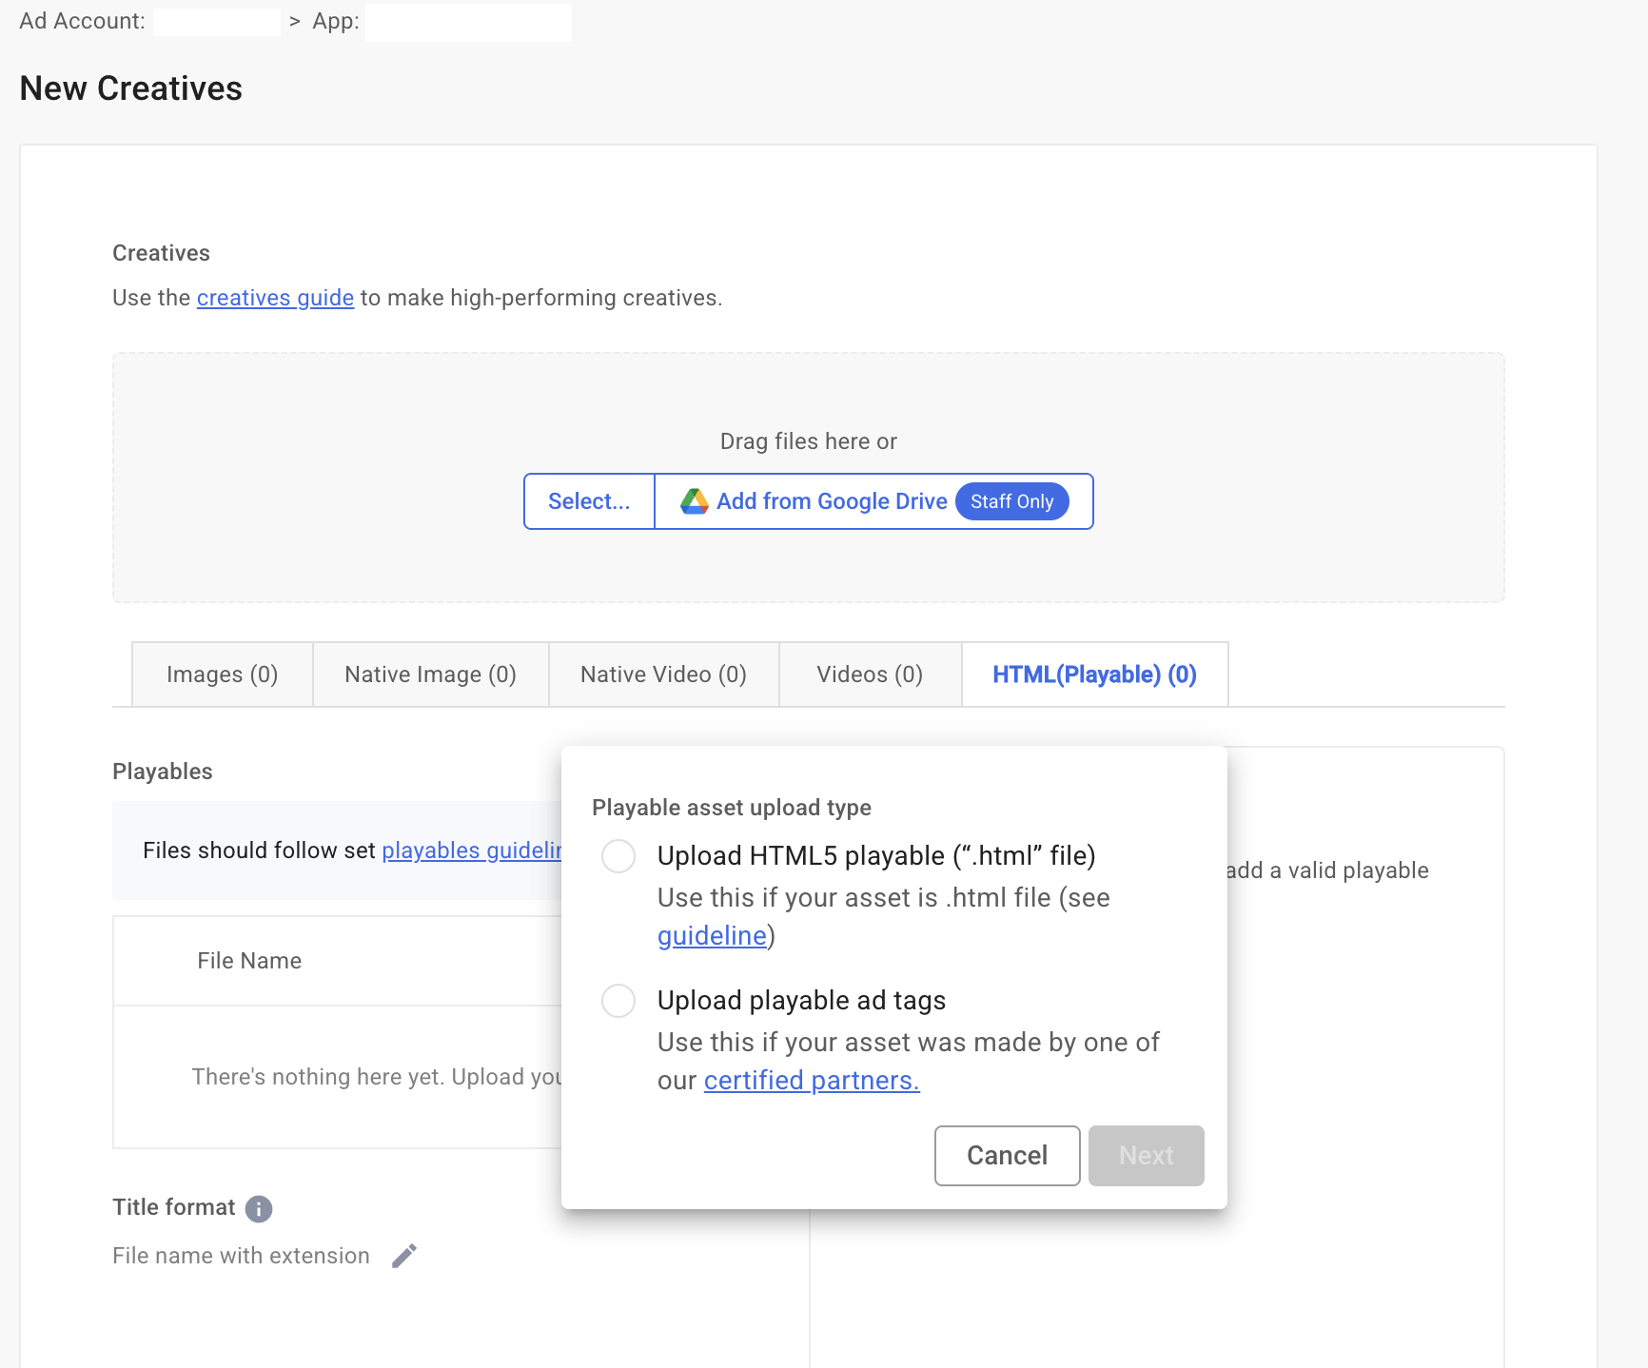Click the 'There's nothing here yet' message

(377, 1077)
